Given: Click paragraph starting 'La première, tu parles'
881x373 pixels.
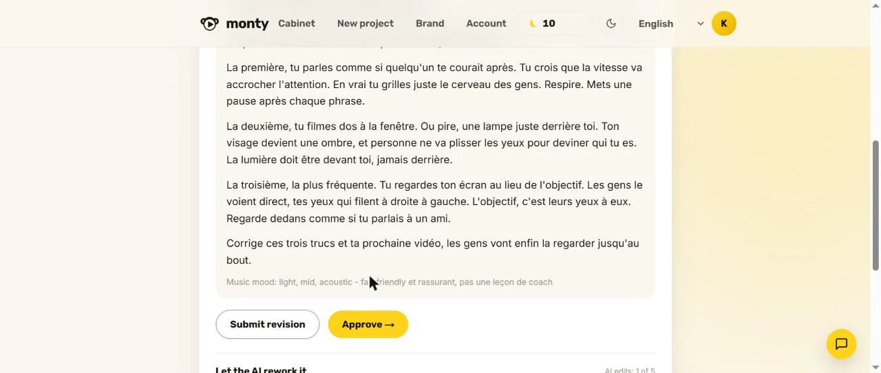Looking at the screenshot, I should [434, 85].
